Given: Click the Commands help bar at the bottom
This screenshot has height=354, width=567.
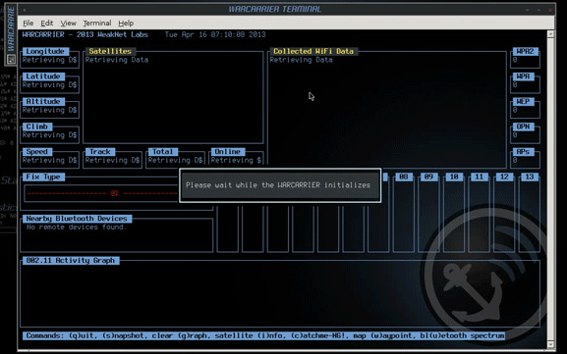Looking at the screenshot, I should pyautogui.click(x=265, y=336).
